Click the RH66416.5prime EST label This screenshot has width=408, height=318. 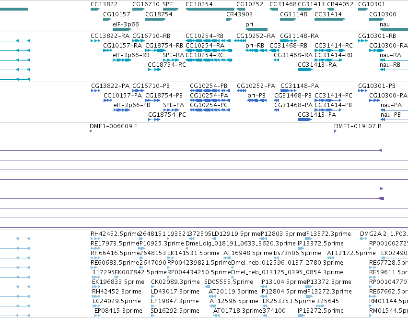[115, 253]
